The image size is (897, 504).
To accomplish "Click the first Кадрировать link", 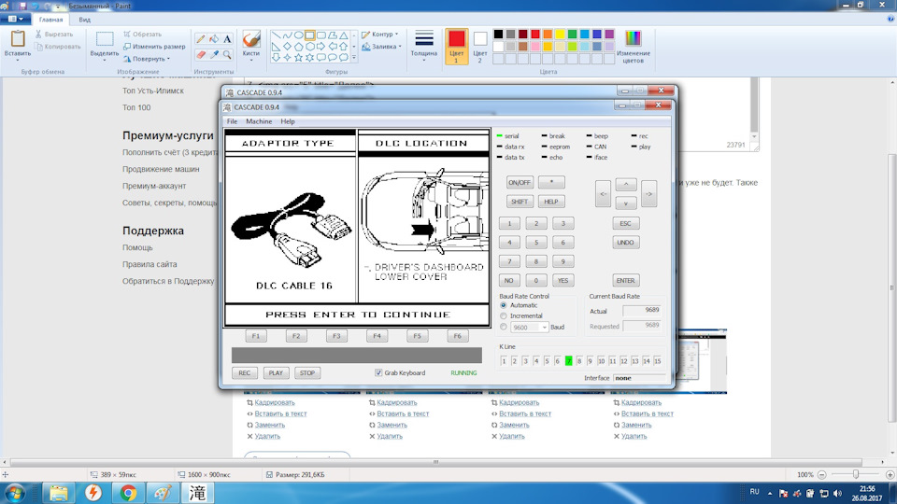I will pos(275,402).
